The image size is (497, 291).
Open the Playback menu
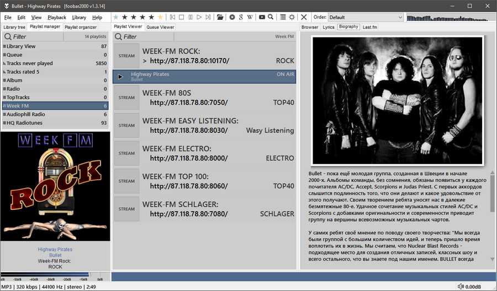click(x=57, y=18)
